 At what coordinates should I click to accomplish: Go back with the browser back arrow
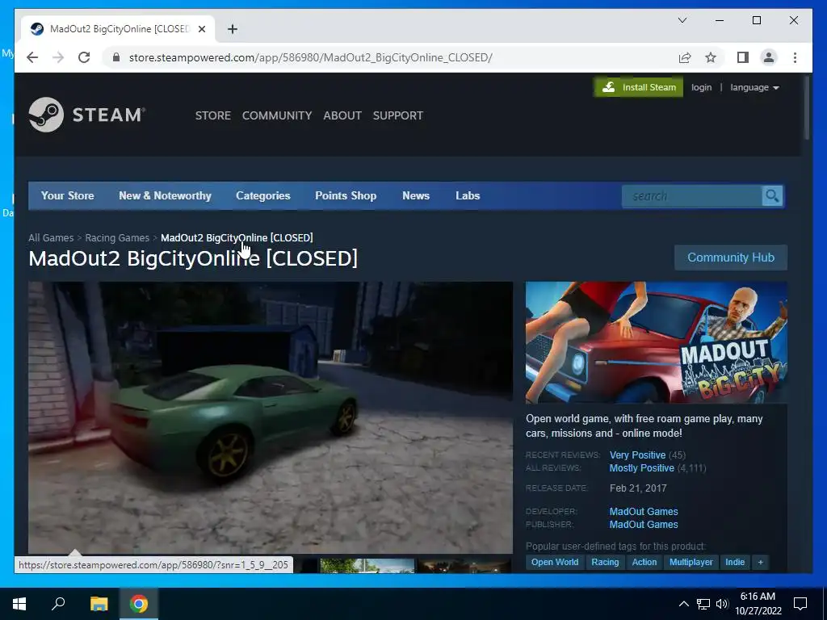[x=32, y=57]
